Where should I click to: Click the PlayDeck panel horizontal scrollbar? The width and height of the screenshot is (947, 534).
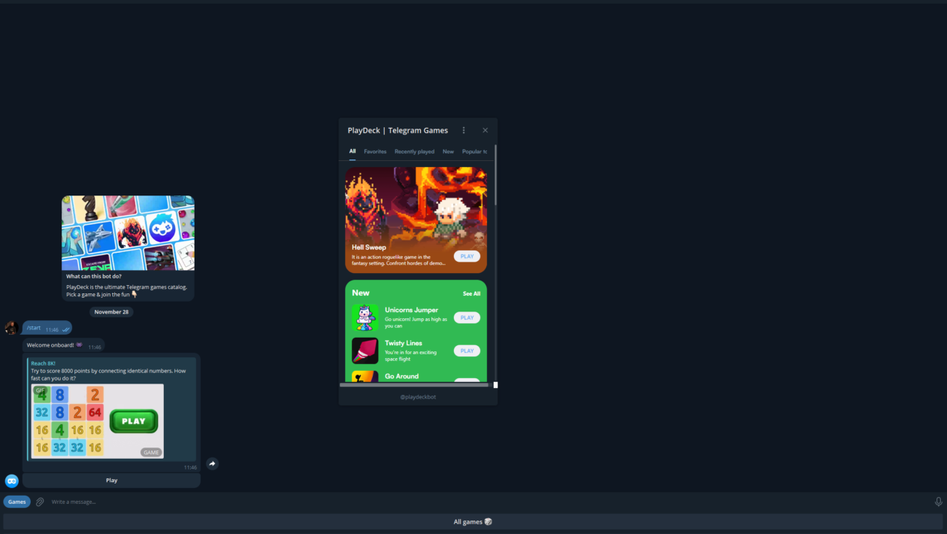(414, 384)
